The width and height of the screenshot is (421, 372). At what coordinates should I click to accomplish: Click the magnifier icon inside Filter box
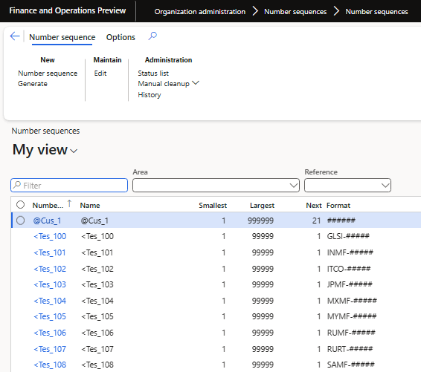(17, 185)
